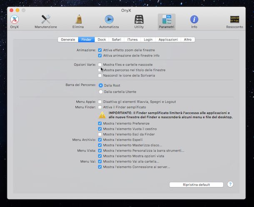Uncheck Personalizza la barra strumenti option

coord(100,151)
